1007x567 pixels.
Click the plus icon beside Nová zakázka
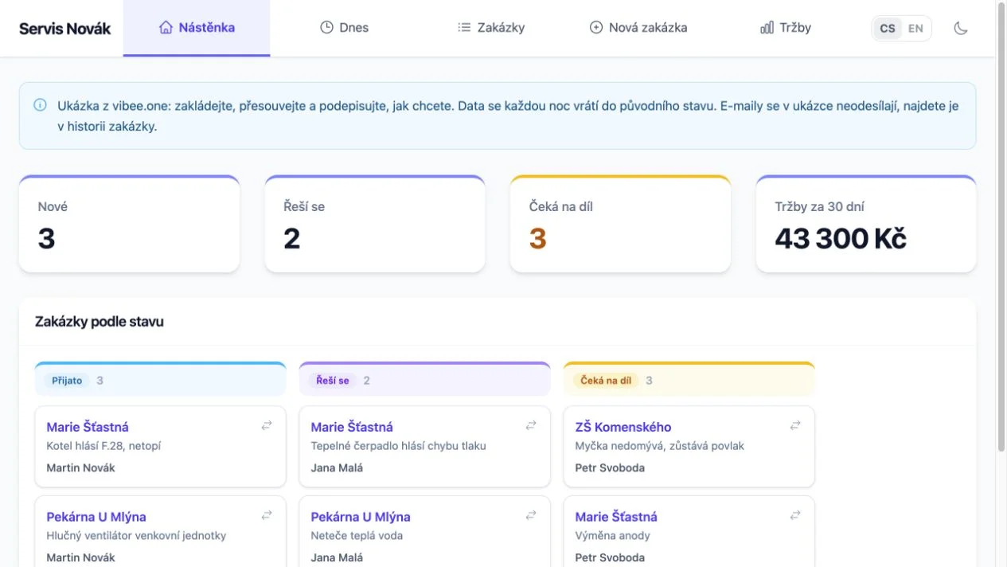point(596,28)
